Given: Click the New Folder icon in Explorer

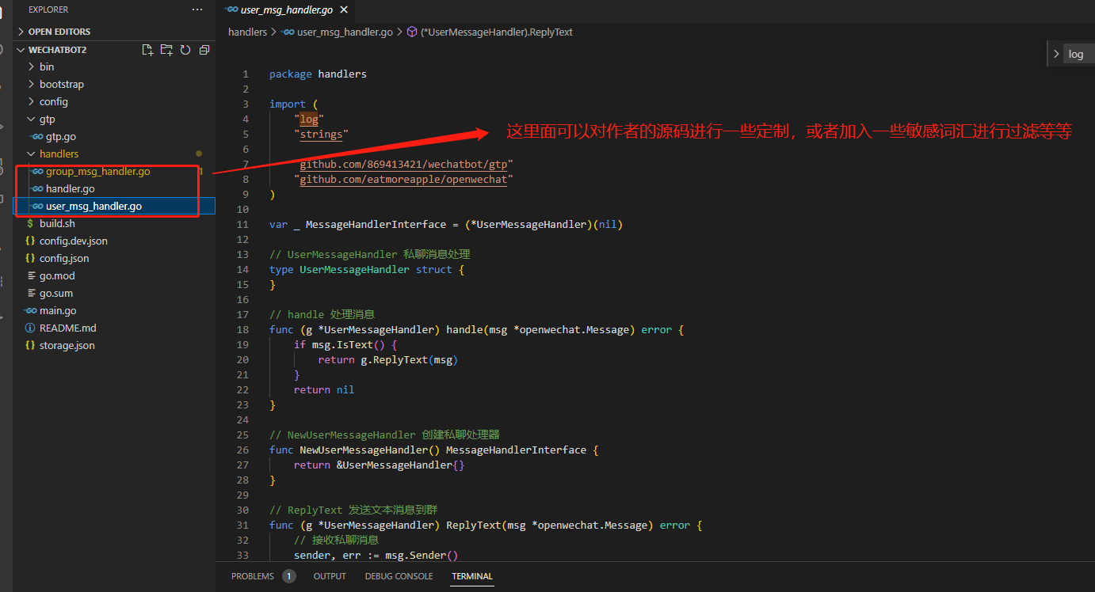Looking at the screenshot, I should (166, 50).
